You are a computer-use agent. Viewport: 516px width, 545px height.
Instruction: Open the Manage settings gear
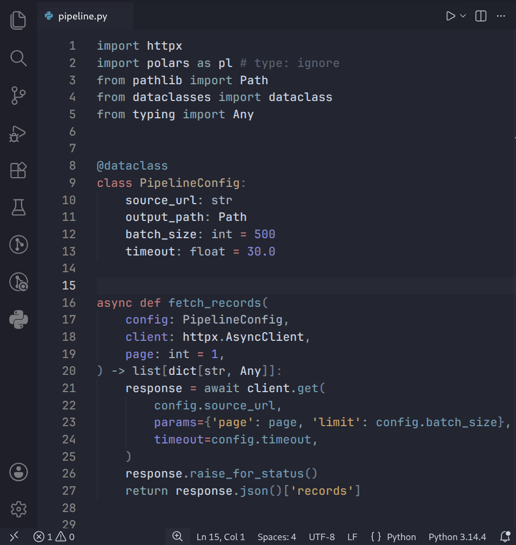(18, 509)
